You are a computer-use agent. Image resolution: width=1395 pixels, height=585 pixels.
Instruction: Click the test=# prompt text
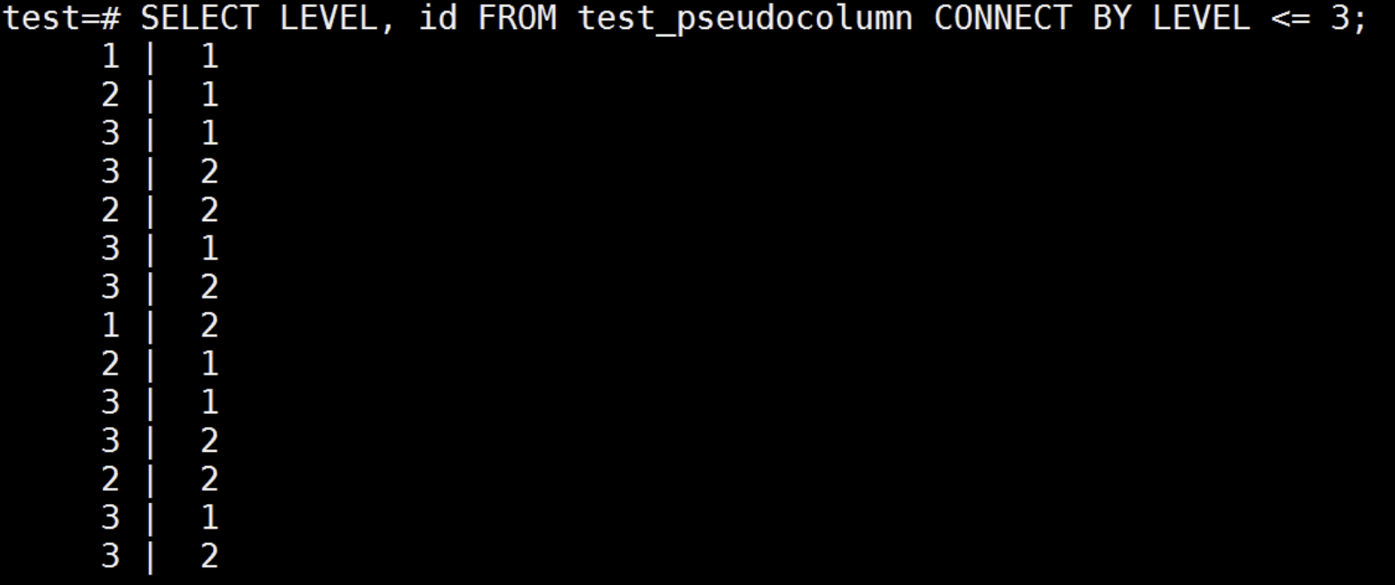point(62,19)
